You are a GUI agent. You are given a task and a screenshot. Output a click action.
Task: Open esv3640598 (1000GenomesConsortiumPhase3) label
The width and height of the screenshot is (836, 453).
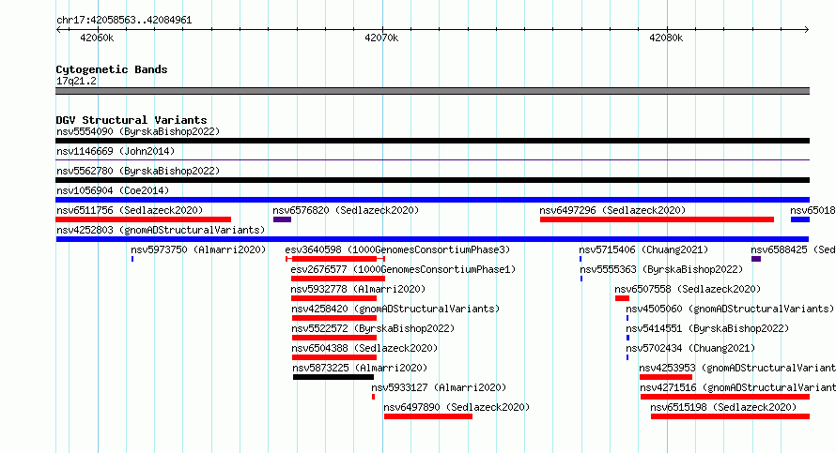[x=397, y=249]
